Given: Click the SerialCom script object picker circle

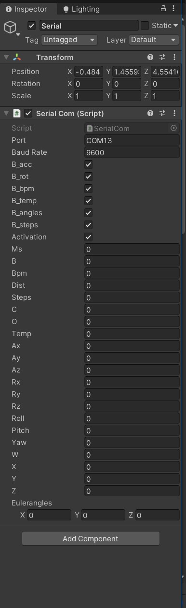Looking at the screenshot, I should point(174,128).
